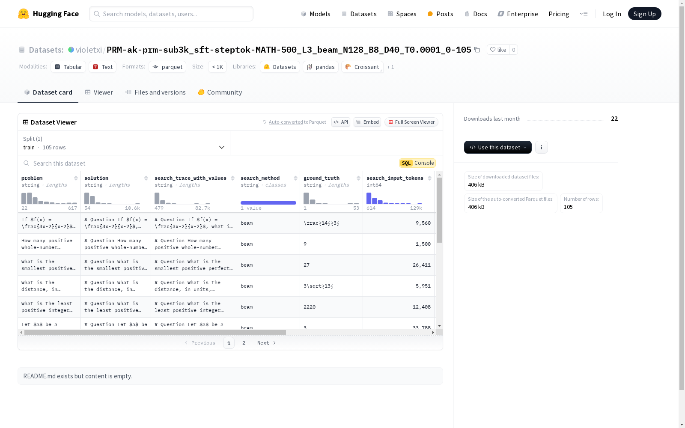Click the Next page button
This screenshot has width=685, height=428.
coord(266,343)
